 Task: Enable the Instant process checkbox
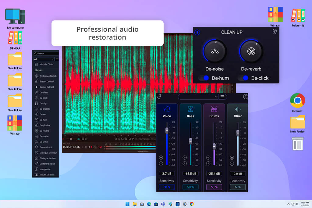coord(137,139)
